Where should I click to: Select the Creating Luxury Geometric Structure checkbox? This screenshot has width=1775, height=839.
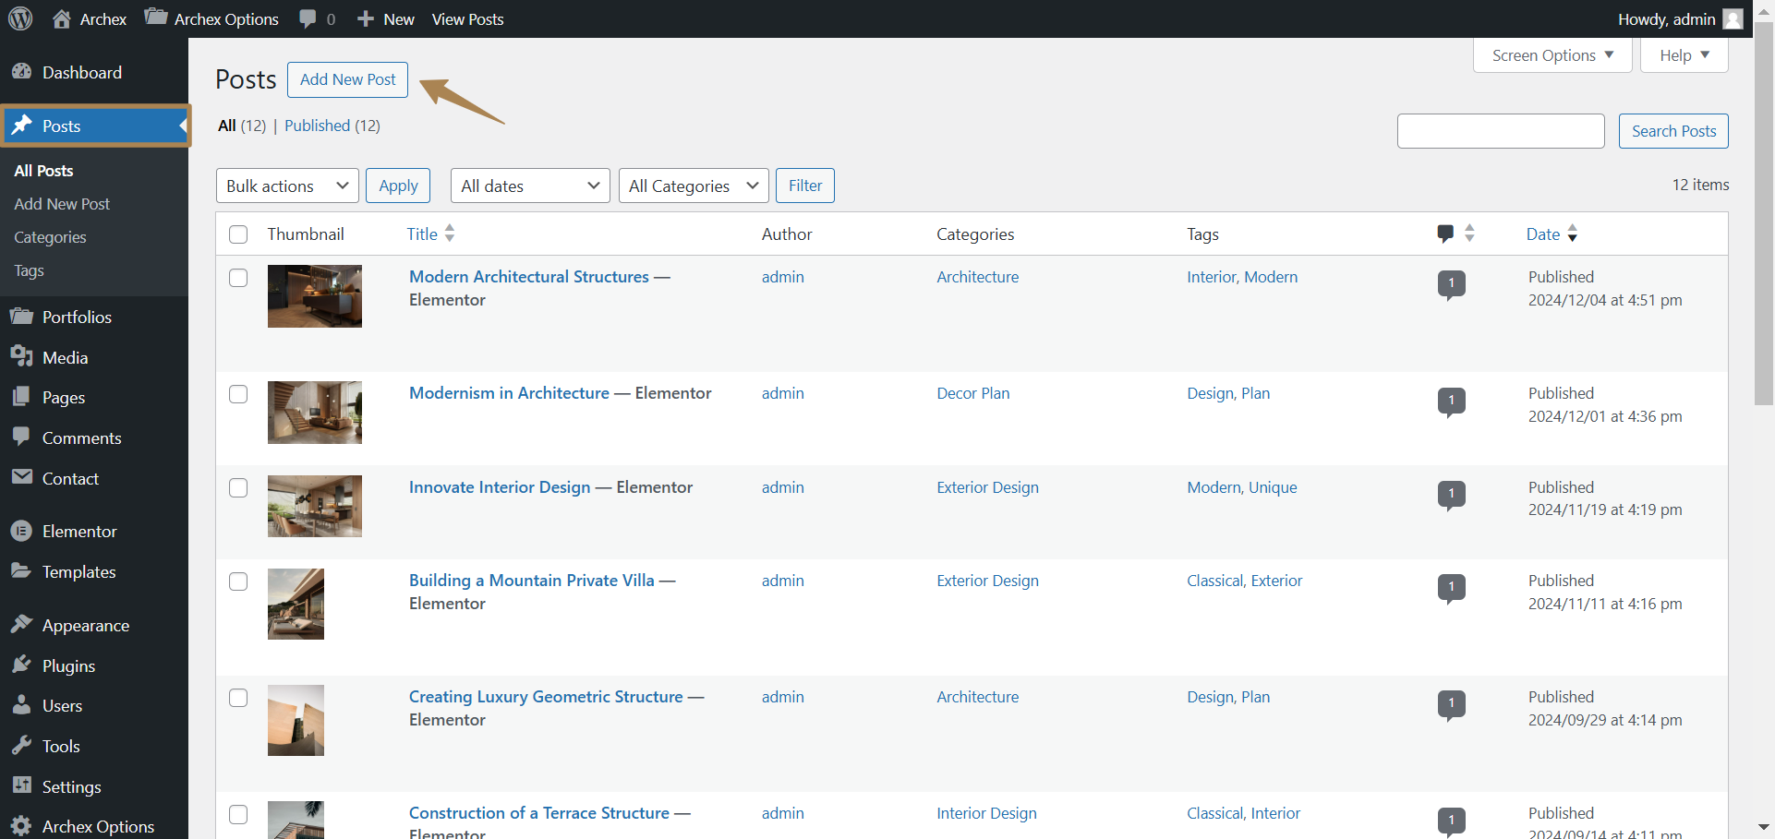tap(238, 698)
